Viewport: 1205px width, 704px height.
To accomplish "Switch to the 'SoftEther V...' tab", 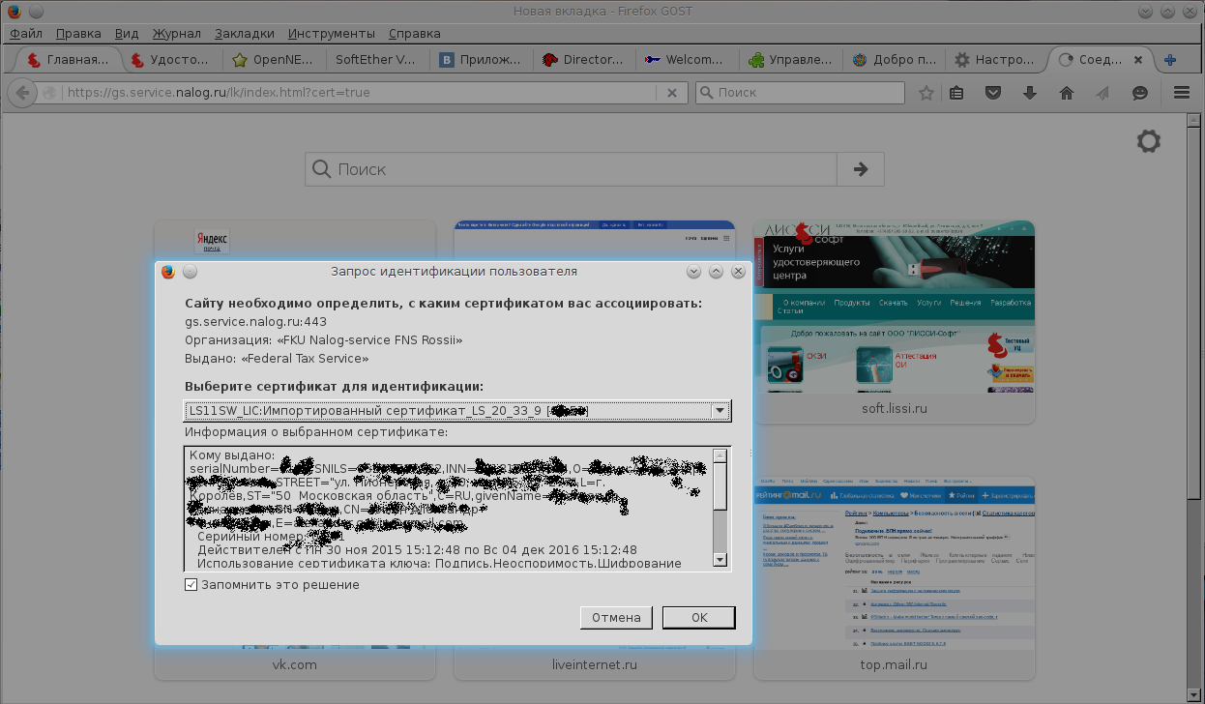I will (x=377, y=60).
